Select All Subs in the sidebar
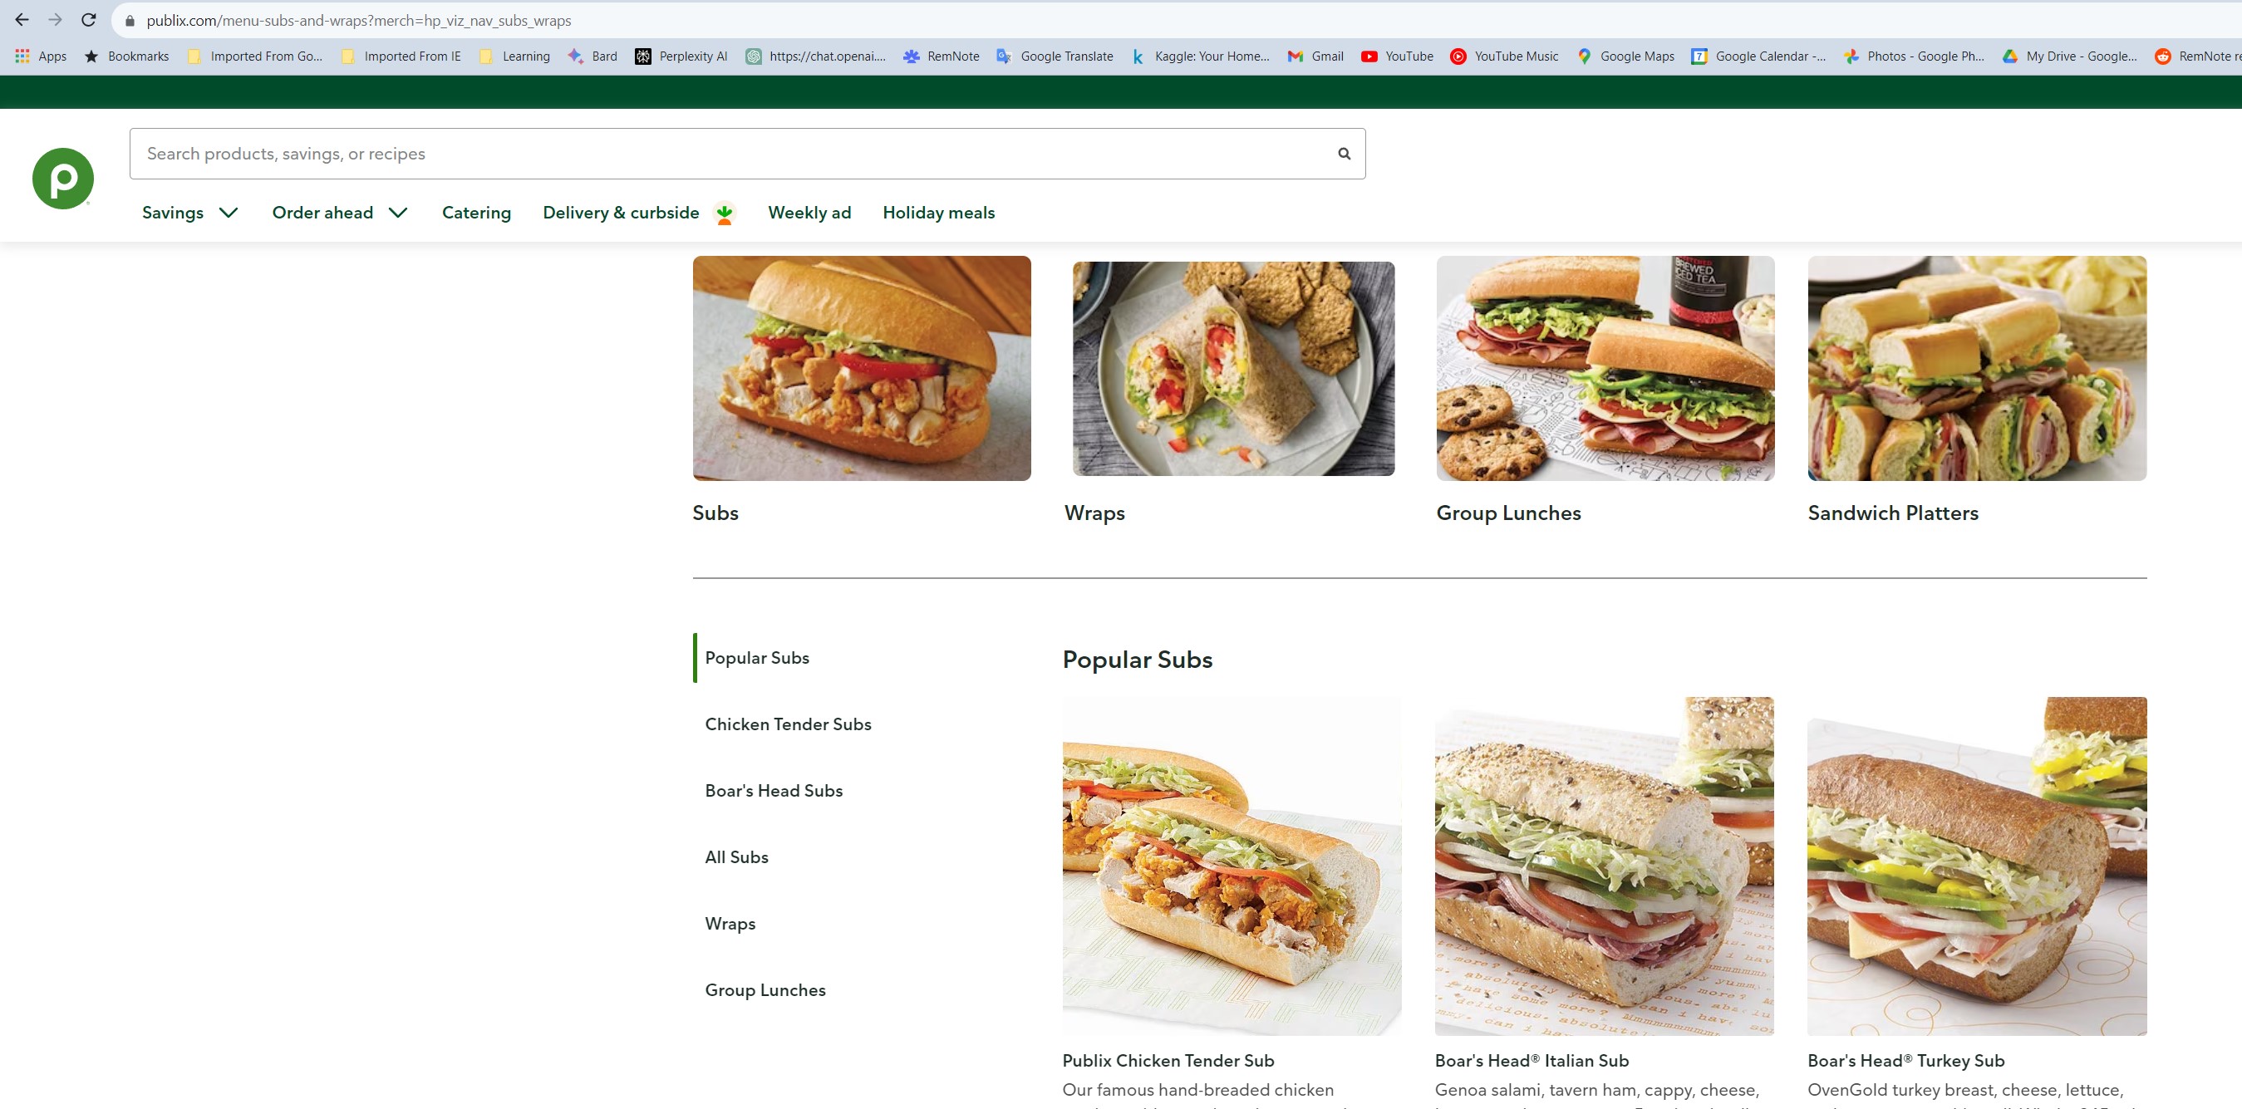 tap(736, 856)
